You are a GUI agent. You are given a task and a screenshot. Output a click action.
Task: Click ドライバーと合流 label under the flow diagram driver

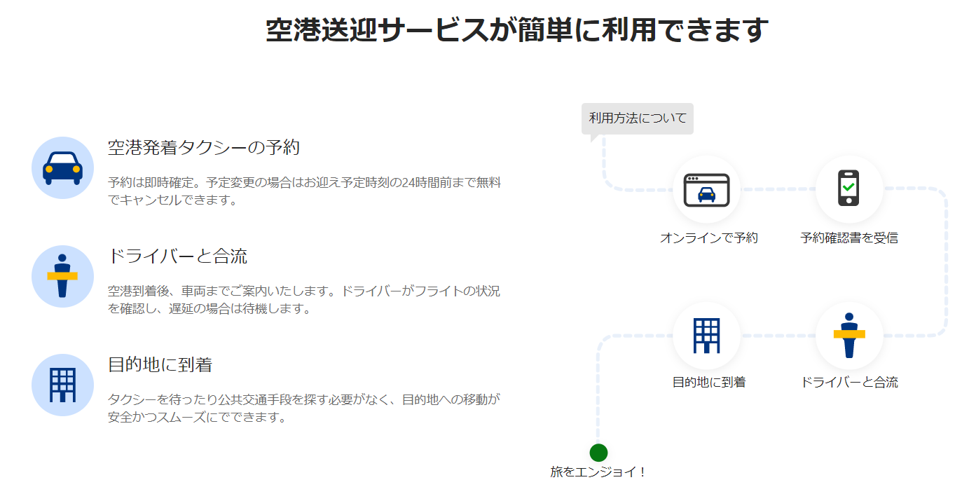tap(848, 383)
